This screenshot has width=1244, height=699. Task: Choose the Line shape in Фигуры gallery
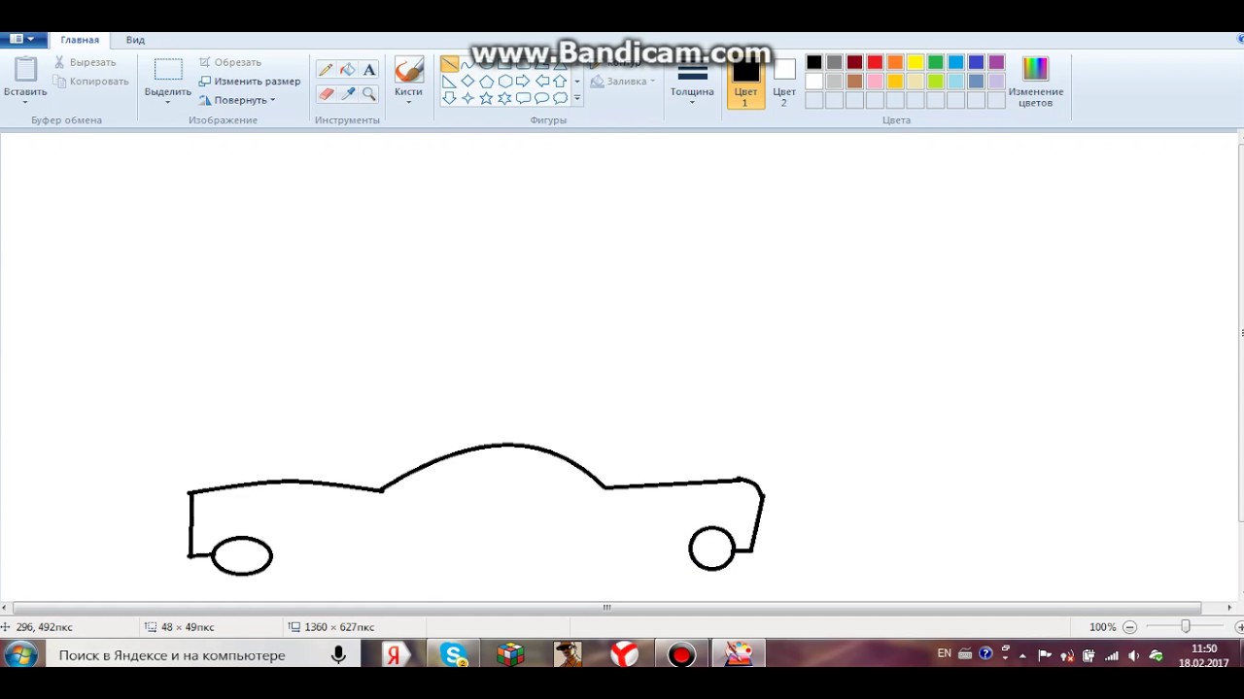click(449, 64)
